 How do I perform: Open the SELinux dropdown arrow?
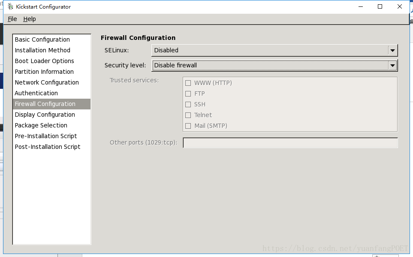coord(392,50)
